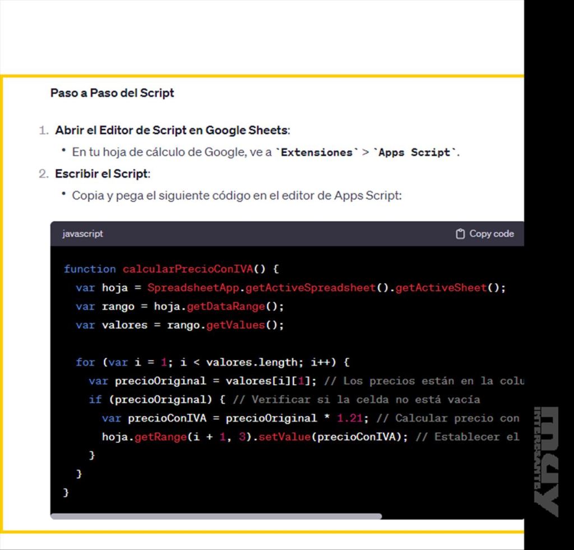Click the getValues method in the code

click(235, 325)
